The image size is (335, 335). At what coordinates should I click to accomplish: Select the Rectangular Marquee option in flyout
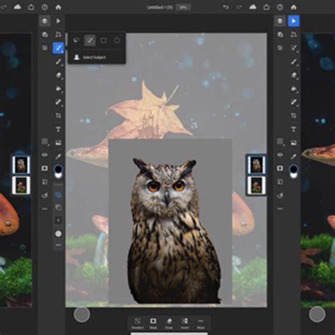103,40
